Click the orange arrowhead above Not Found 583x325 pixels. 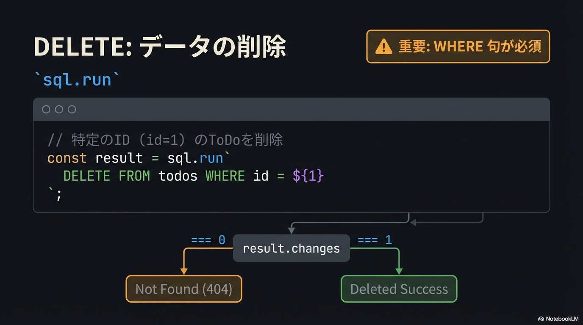[184, 271]
